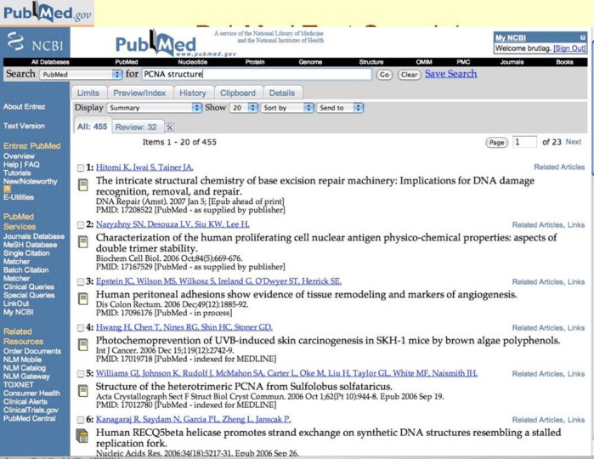594x459 pixels.
Task: Open the abstract icon for result 1
Action: 82,185
